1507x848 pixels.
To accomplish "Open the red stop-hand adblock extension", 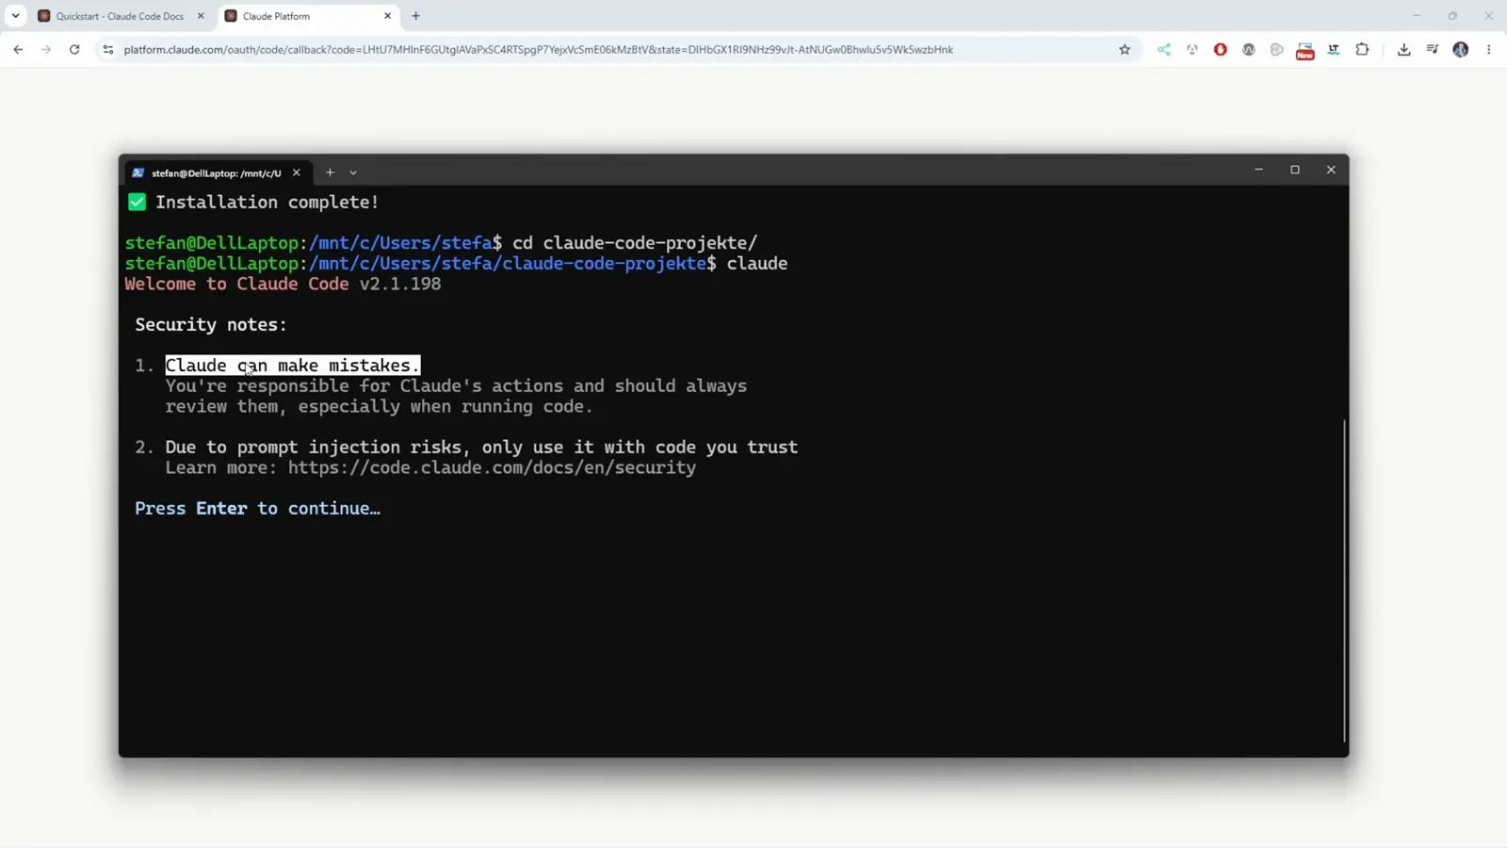I will tap(1221, 50).
